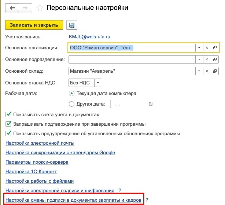Clear the Основная организация field
The image size is (225, 205).
click(x=207, y=48)
